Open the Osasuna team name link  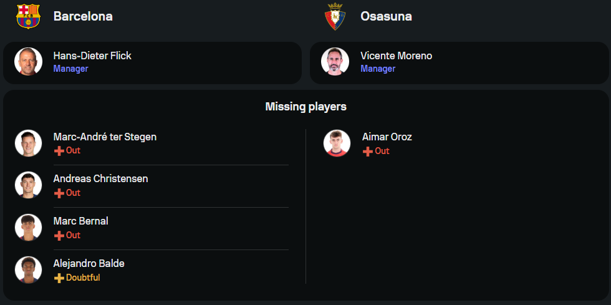click(x=386, y=17)
